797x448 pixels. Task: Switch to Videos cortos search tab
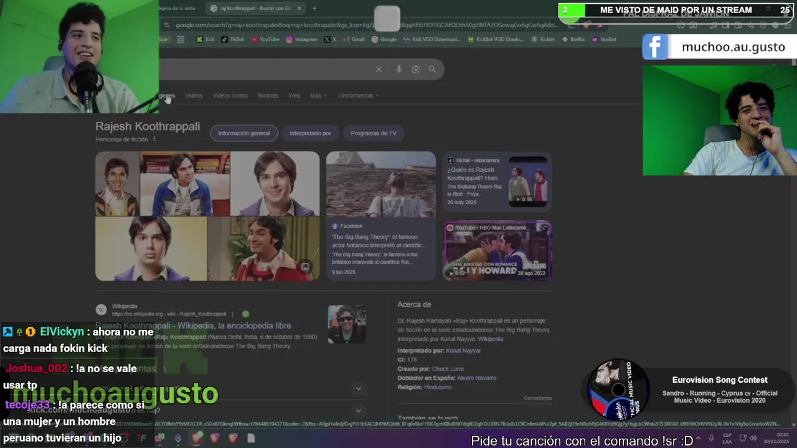tap(230, 95)
